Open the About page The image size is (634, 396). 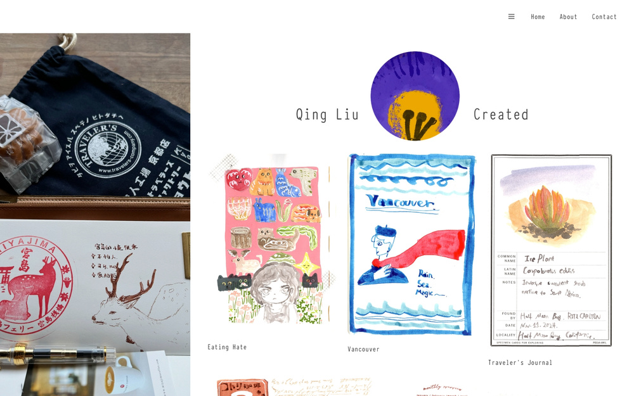(x=568, y=17)
